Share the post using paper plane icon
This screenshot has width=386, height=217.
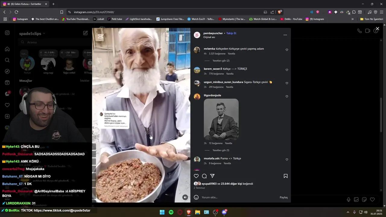[212, 176]
